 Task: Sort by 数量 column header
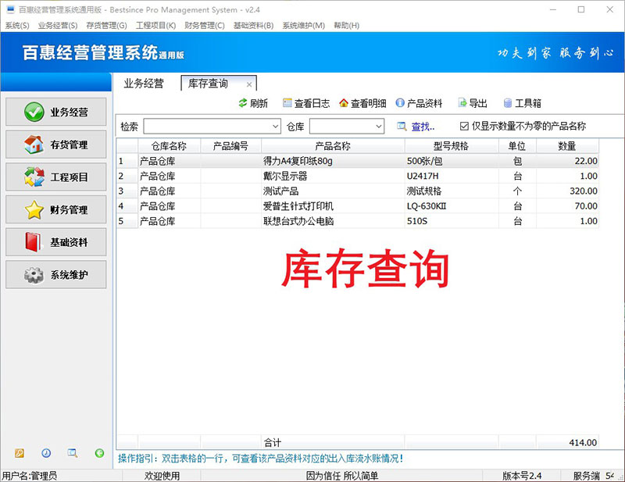coord(567,146)
